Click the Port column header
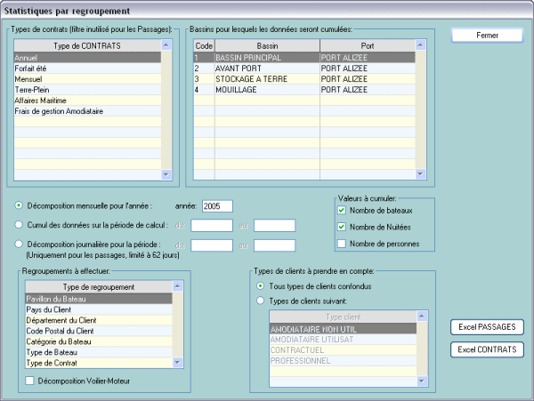This screenshot has height=401, width=534. [x=368, y=46]
